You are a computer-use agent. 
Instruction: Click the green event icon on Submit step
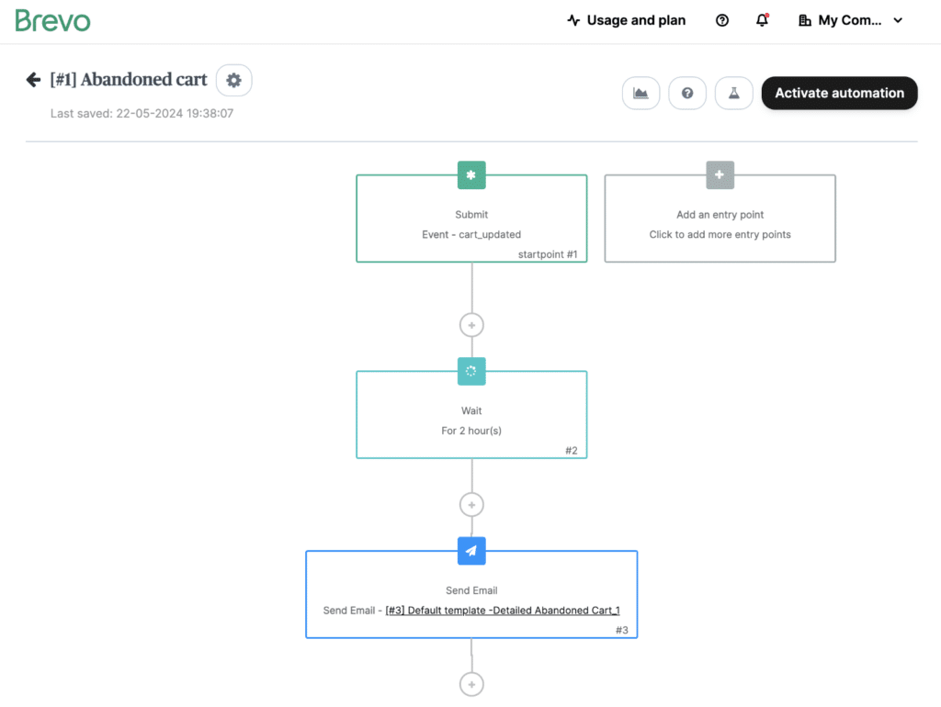pos(471,174)
